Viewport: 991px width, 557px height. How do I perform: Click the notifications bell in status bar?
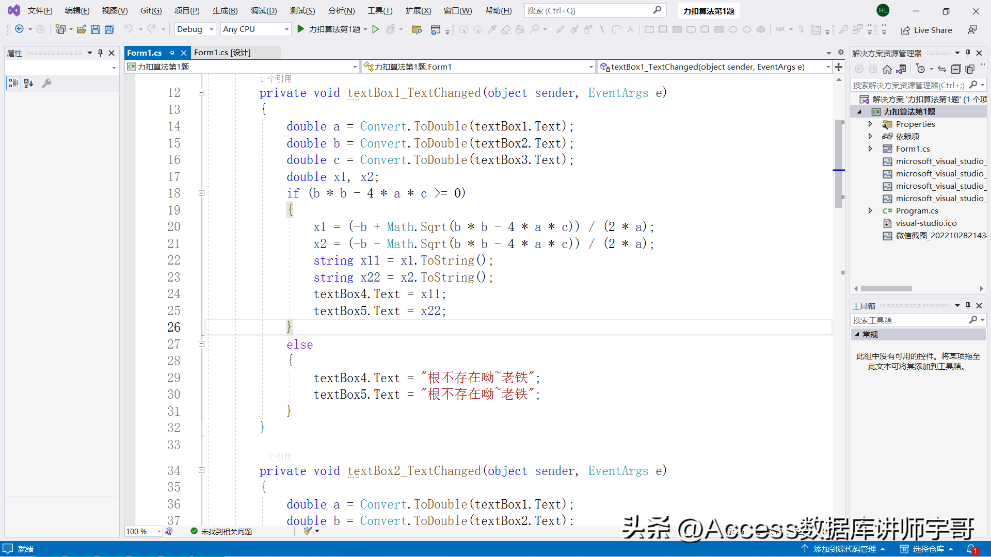coord(971,549)
